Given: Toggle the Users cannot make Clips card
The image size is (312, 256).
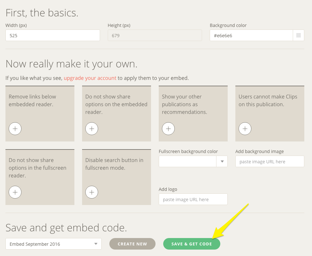Looking at the screenshot, I should 270,109.
